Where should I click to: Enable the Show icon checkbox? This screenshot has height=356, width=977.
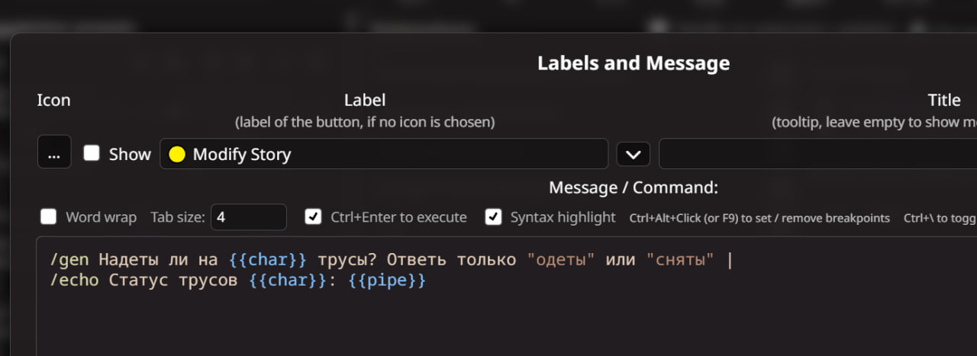point(92,153)
